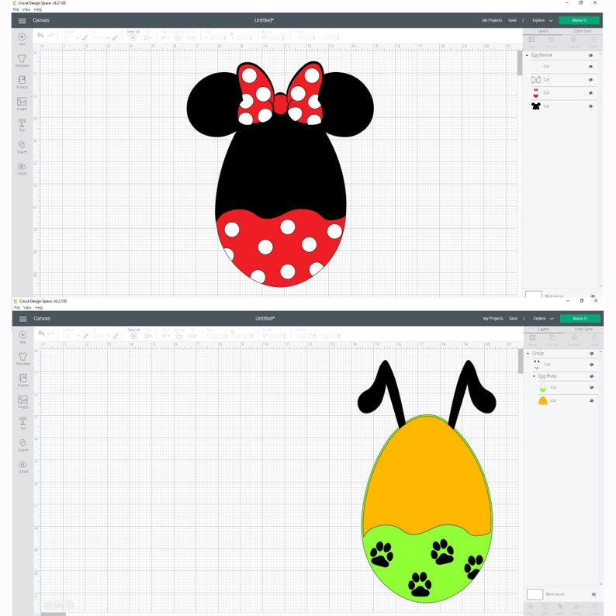Open Projects in Egg Pluto window sidebar

[22, 380]
